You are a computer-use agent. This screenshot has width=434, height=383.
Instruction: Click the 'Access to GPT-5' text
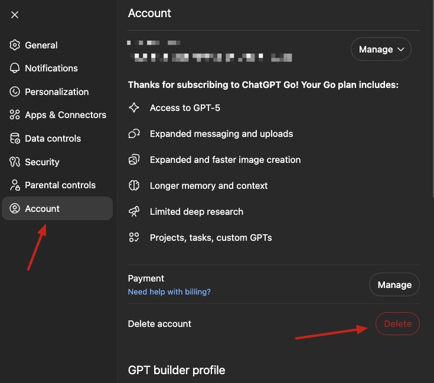[x=185, y=107]
